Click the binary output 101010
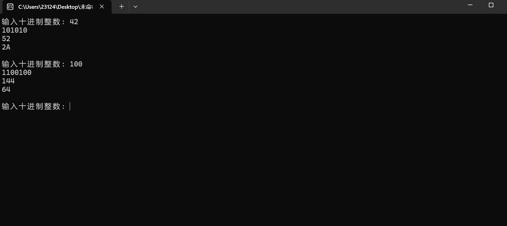This screenshot has height=226, width=507. point(15,30)
